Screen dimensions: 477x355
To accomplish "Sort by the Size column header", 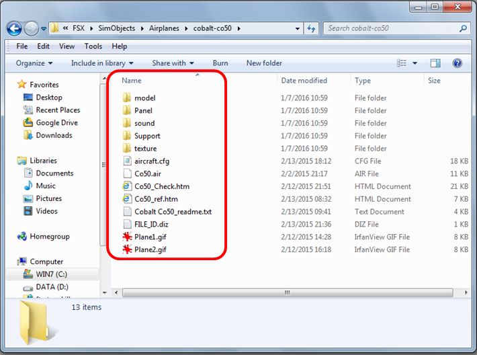I will tap(434, 81).
